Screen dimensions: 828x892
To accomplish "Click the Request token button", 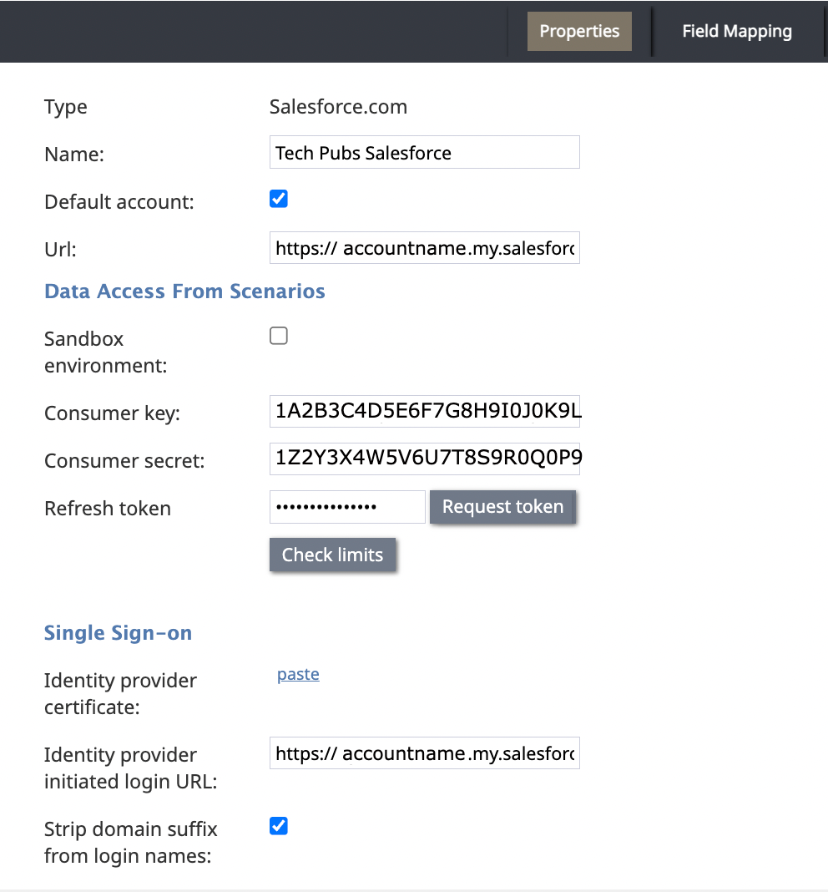I will (502, 507).
